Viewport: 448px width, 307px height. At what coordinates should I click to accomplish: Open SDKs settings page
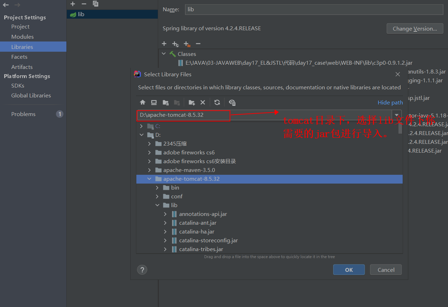pyautogui.click(x=18, y=86)
